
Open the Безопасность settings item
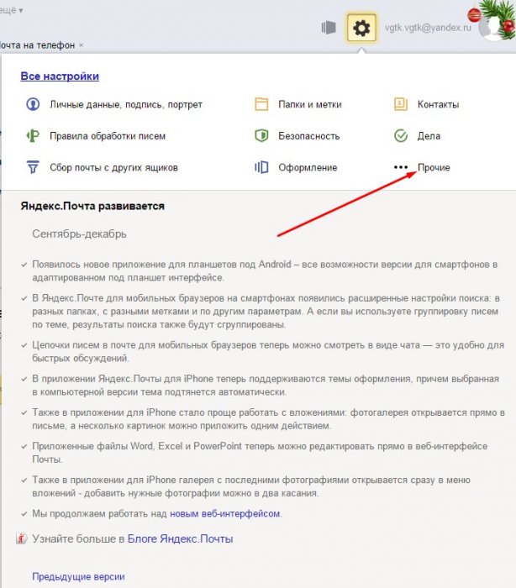pos(308,136)
